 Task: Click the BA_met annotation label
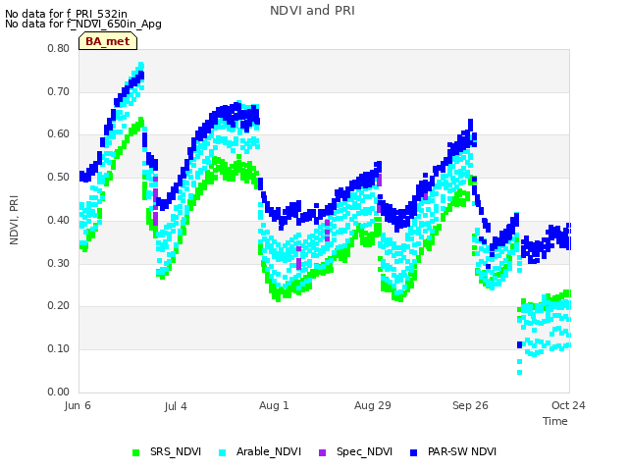click(x=108, y=41)
